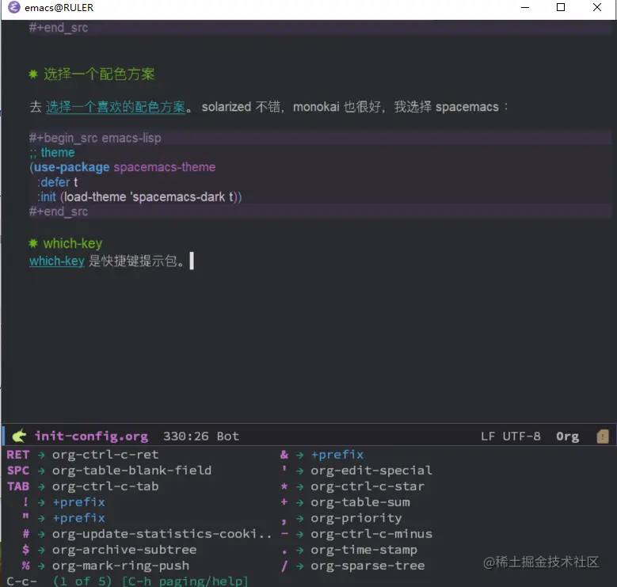This screenshot has width=617, height=587.
Task: Click the use-package keyword in code block
Action: (71, 167)
